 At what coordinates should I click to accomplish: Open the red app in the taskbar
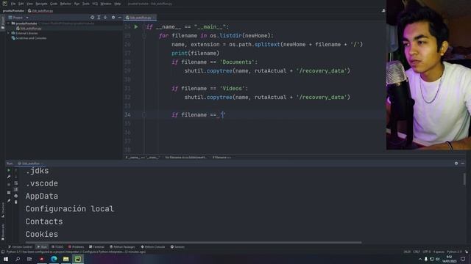tap(42, 259)
